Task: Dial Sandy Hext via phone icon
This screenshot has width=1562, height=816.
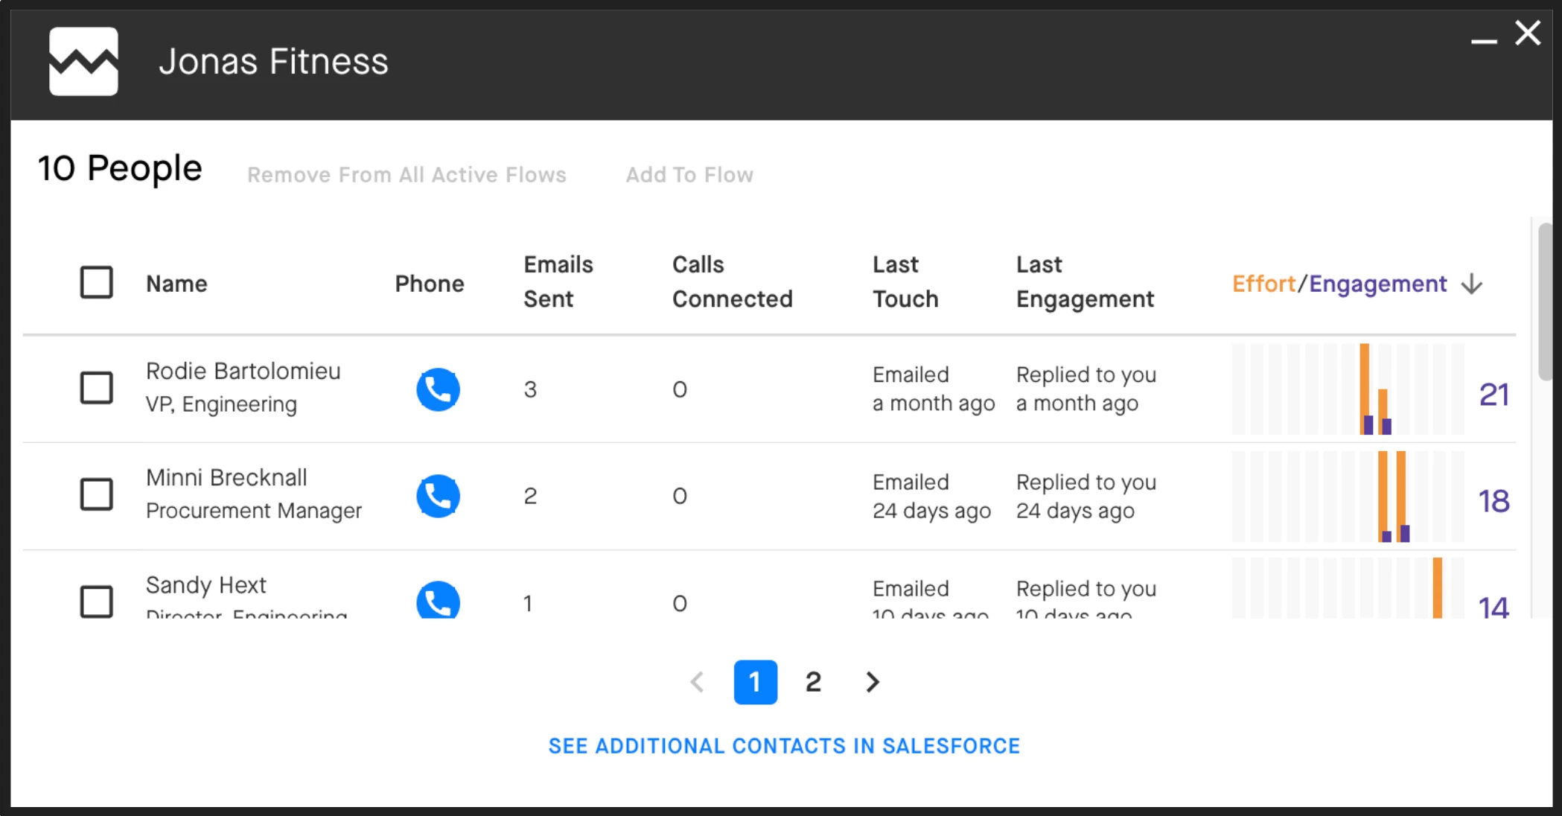Action: coord(438,601)
